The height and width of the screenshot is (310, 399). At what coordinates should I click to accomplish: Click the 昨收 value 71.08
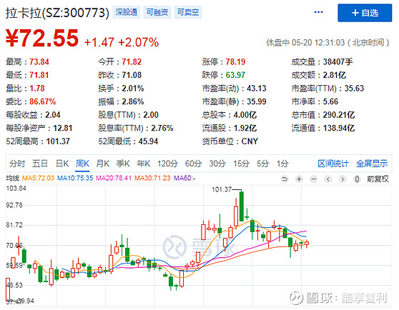coord(132,75)
